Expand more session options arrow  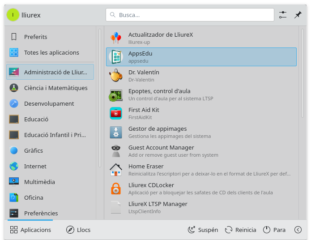point(298,230)
